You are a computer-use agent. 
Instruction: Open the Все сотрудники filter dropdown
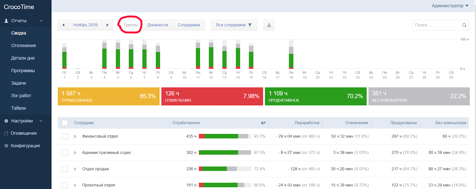[234, 25]
